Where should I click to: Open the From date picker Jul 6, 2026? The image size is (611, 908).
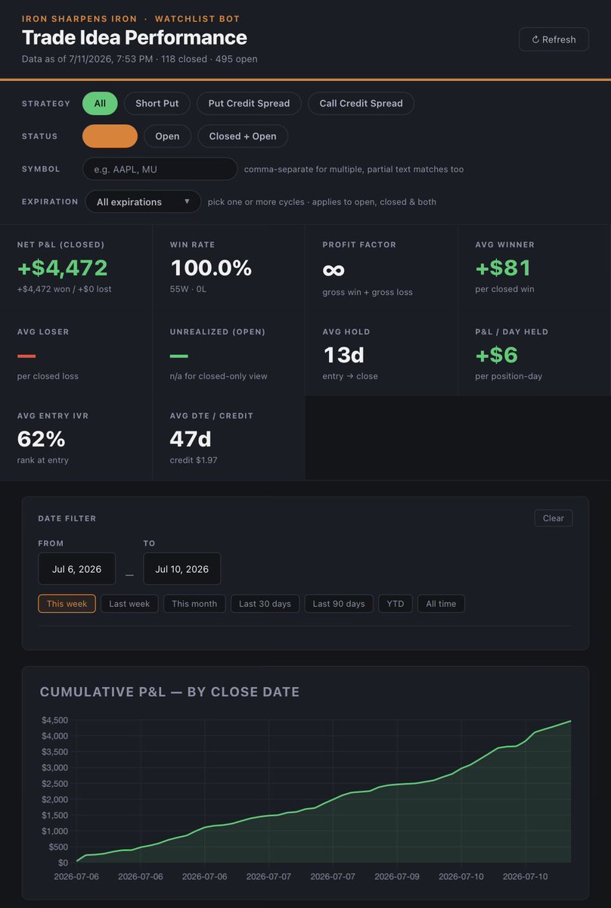pyautogui.click(x=76, y=569)
